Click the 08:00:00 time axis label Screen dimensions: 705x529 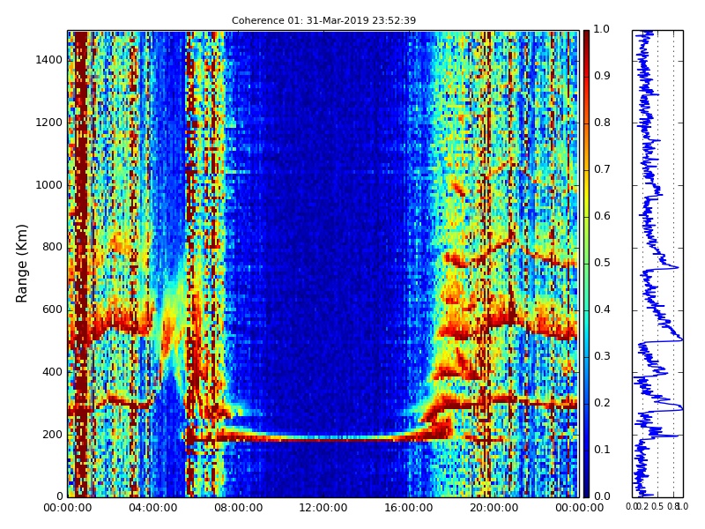click(x=238, y=508)
